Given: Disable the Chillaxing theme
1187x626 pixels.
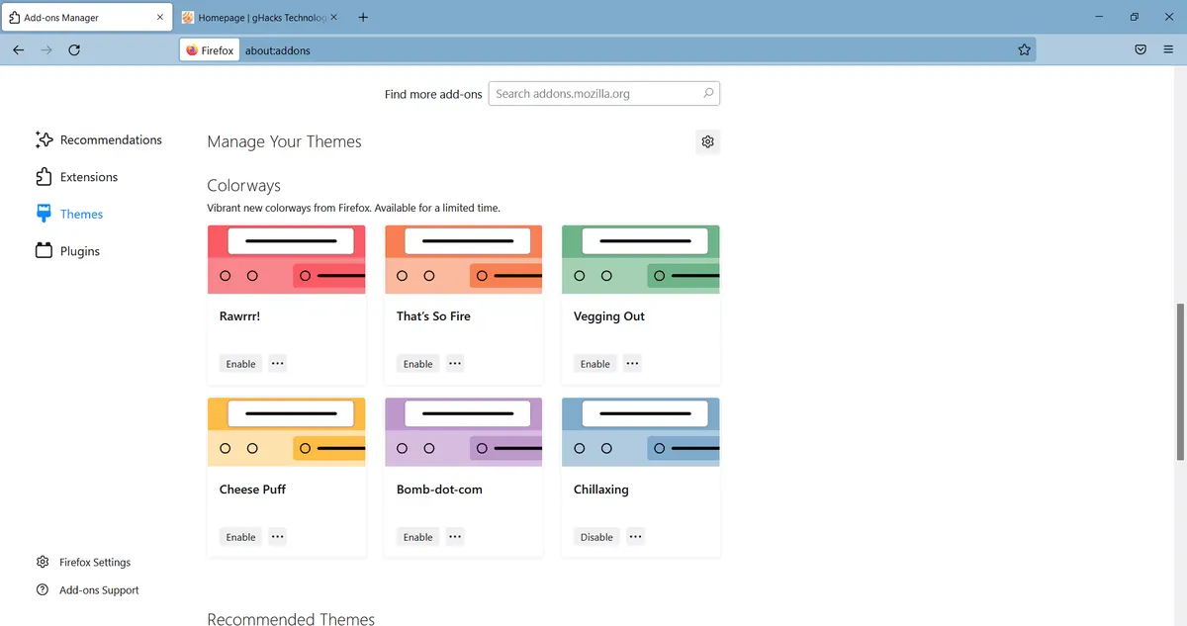Looking at the screenshot, I should tap(596, 537).
